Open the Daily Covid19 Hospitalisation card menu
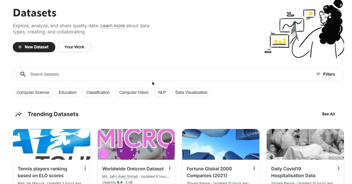The height and width of the screenshot is (184, 352). 338,168
